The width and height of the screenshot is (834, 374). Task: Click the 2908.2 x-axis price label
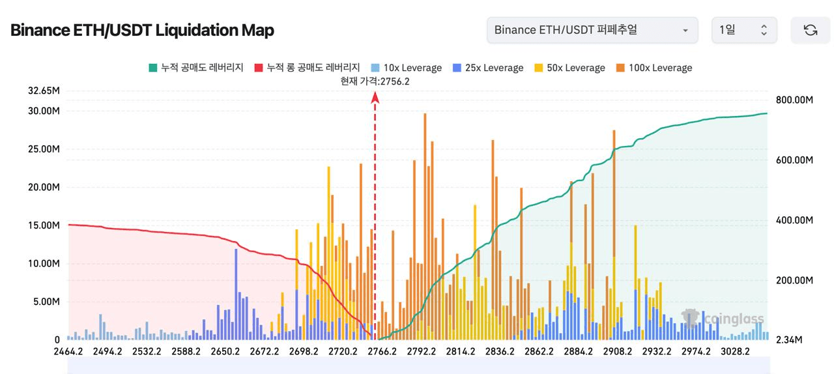(617, 352)
